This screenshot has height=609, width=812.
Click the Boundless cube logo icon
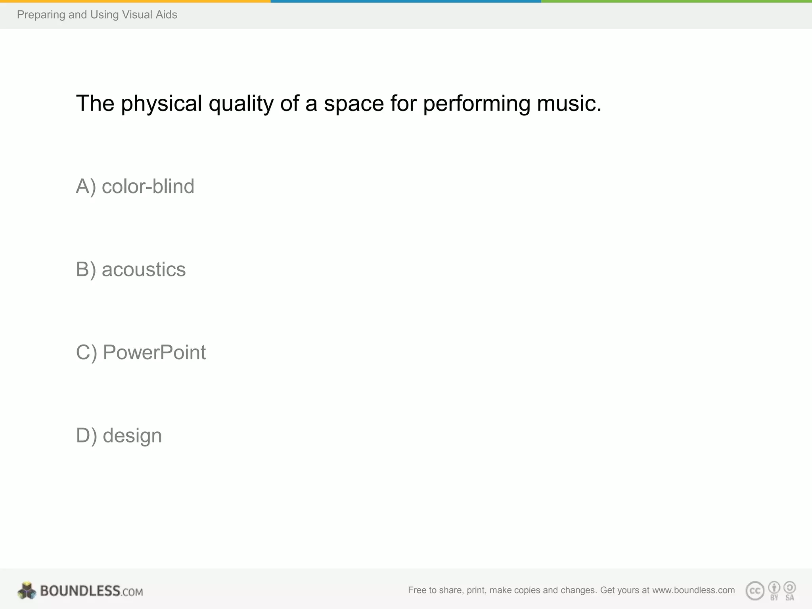point(27,590)
